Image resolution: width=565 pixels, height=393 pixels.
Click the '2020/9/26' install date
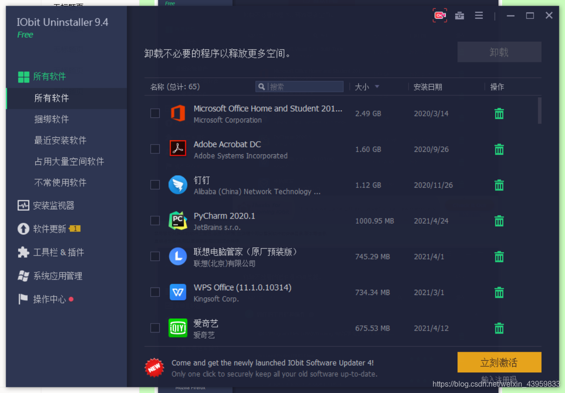pos(431,149)
